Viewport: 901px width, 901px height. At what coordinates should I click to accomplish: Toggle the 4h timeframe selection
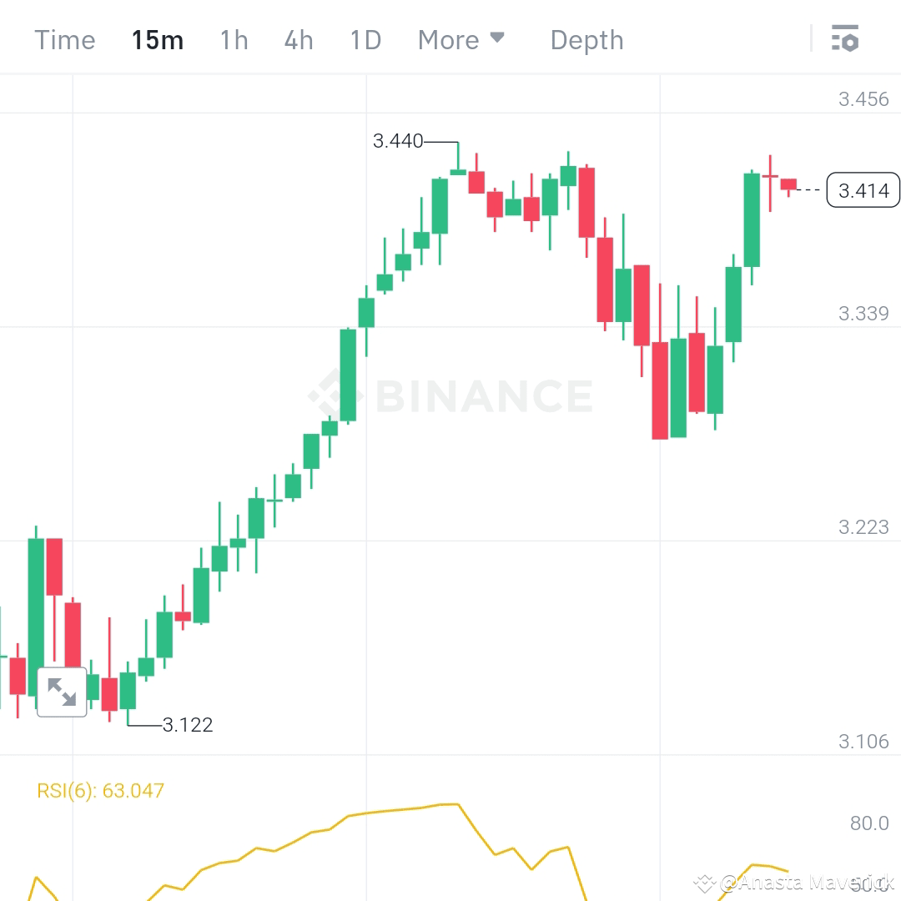299,38
